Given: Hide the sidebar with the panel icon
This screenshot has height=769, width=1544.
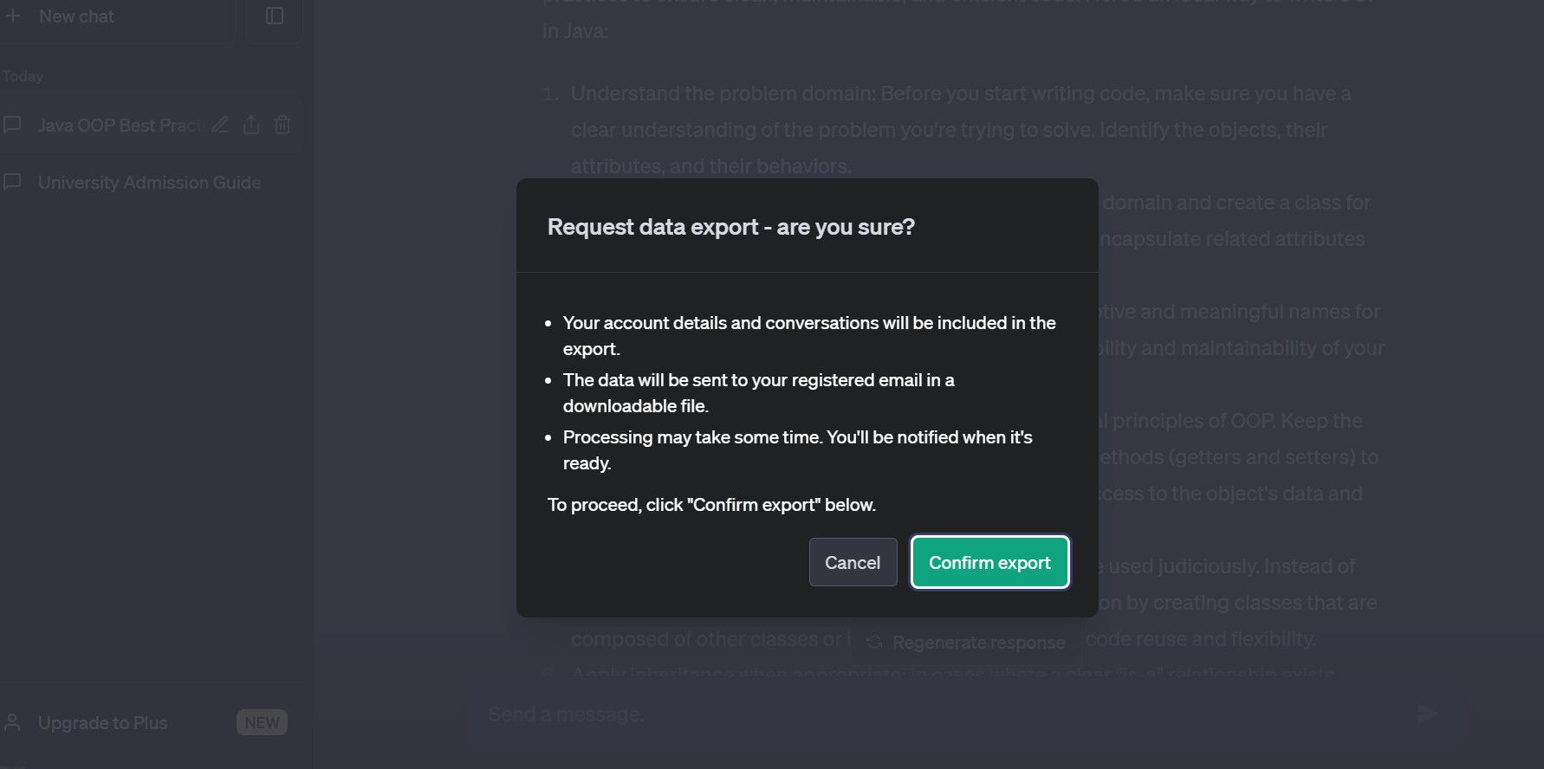Looking at the screenshot, I should pos(275,16).
